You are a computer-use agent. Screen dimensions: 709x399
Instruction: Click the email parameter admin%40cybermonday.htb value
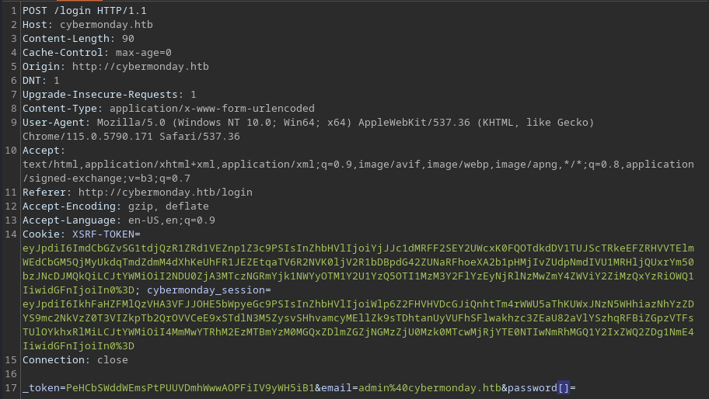430,388
